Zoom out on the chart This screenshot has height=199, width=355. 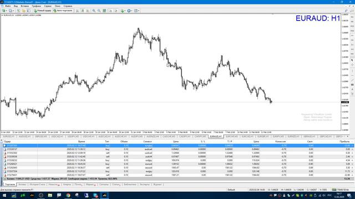[x=99, y=11]
